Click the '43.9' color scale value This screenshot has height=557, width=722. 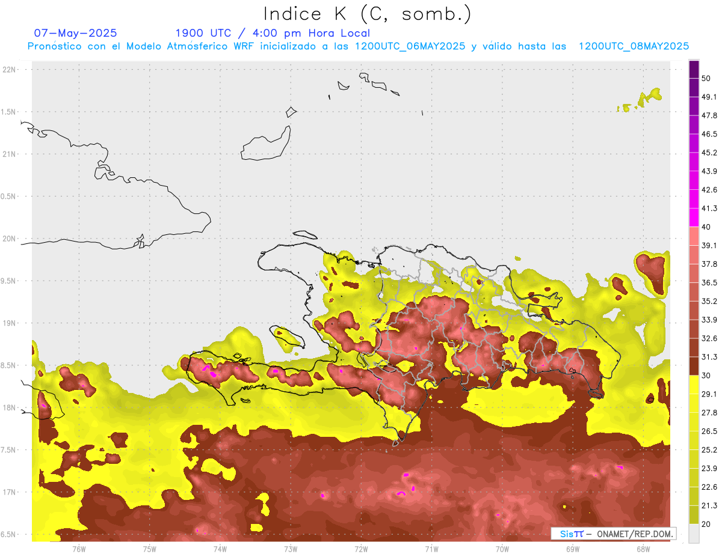point(709,171)
